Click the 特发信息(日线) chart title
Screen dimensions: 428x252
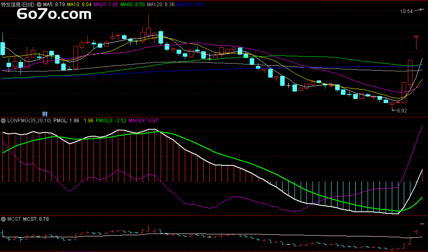tap(18, 4)
